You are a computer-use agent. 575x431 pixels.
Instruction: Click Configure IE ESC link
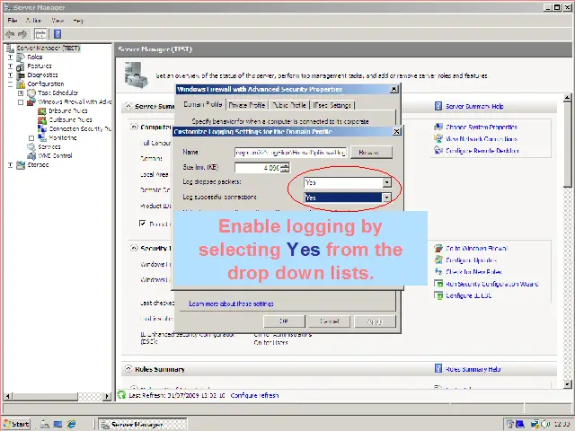coord(468,295)
